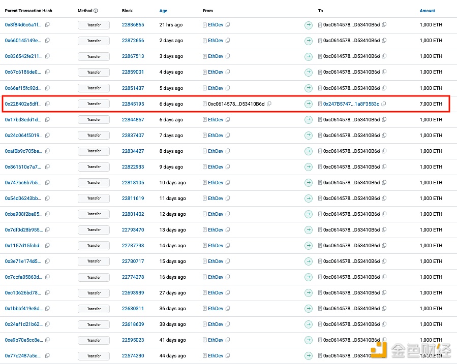
Task: Open block 22845195
Action: [133, 104]
